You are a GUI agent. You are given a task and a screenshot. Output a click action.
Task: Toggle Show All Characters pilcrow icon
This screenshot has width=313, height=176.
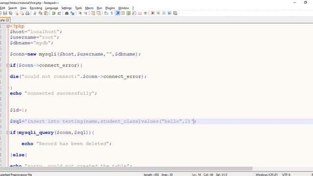coord(112,13)
